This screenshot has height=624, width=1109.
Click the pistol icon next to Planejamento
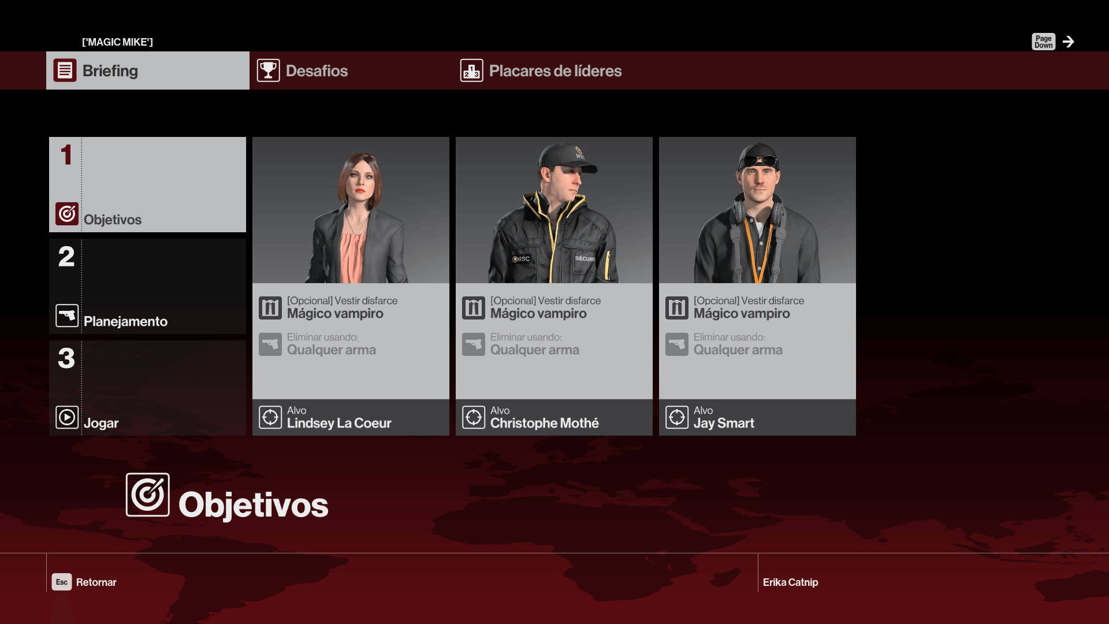(x=67, y=315)
